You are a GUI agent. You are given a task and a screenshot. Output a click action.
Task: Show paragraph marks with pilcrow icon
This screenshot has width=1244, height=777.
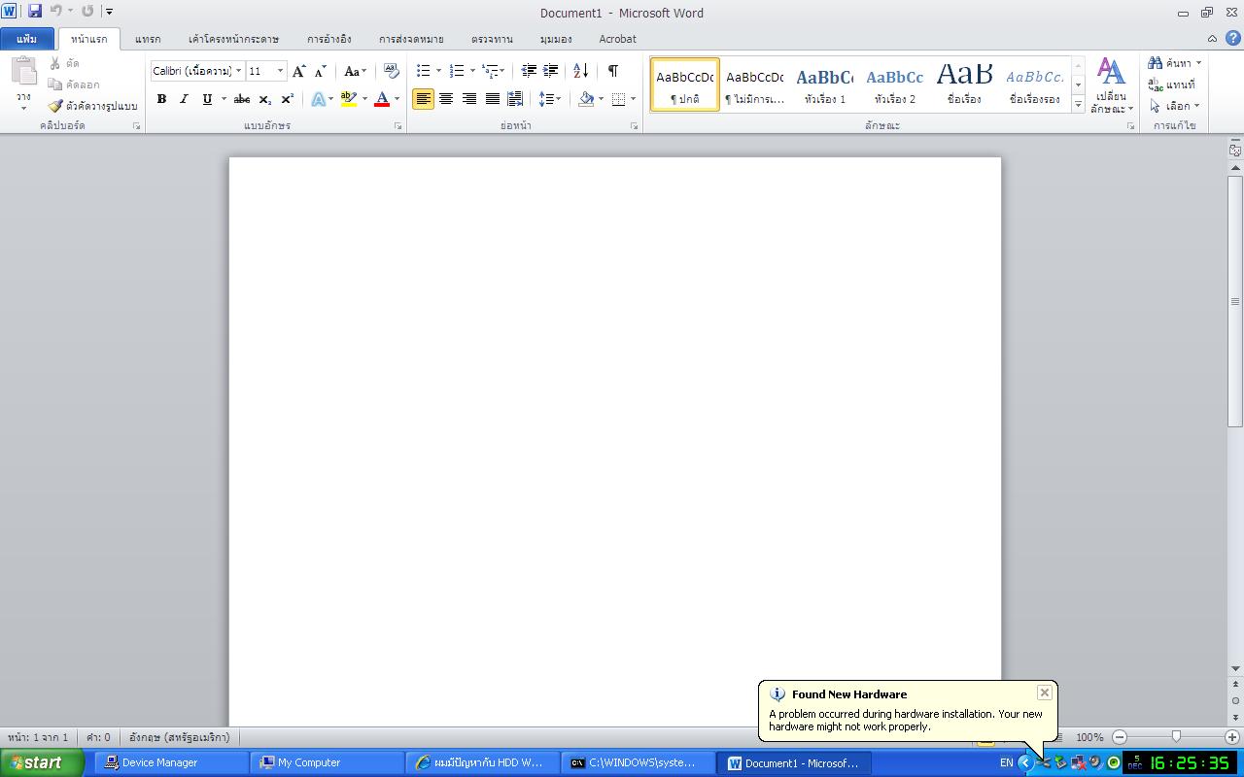(x=613, y=71)
